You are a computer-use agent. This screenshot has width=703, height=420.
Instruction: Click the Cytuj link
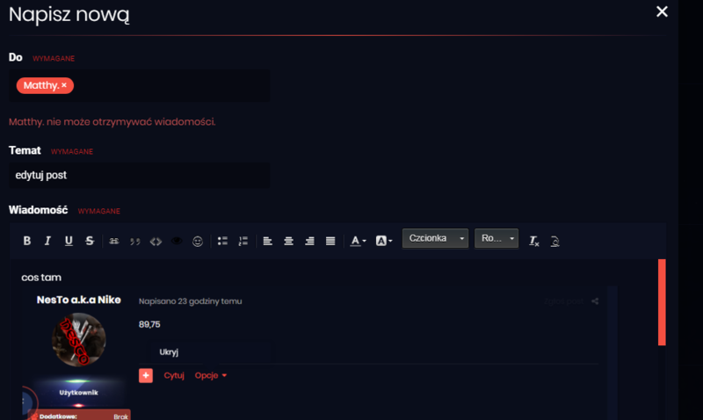174,375
